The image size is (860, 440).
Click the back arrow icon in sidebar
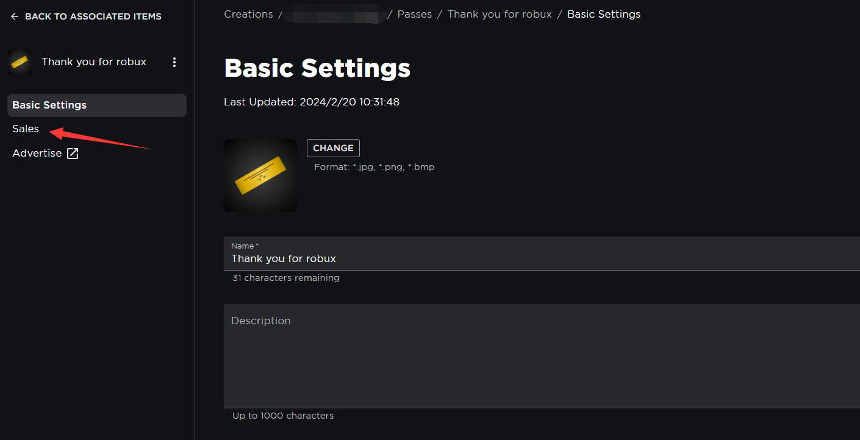15,16
